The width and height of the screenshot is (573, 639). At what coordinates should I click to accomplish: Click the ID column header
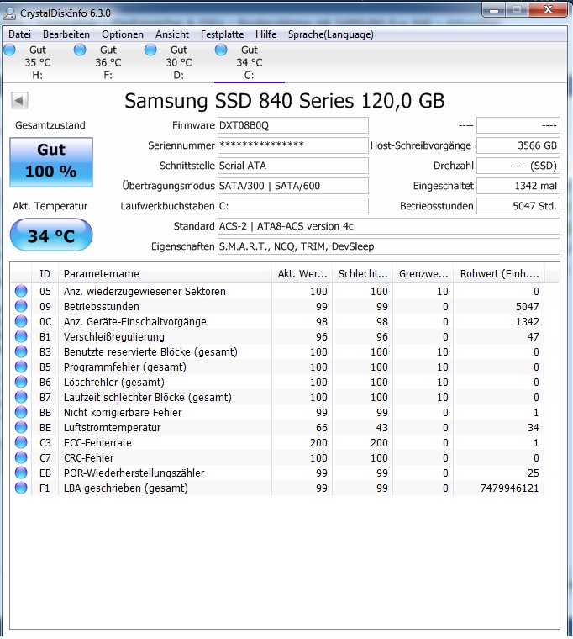tap(45, 273)
